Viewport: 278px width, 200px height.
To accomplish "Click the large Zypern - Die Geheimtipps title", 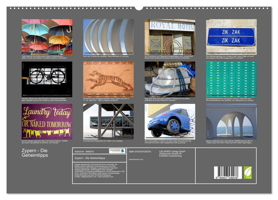I will tap(35, 153).
